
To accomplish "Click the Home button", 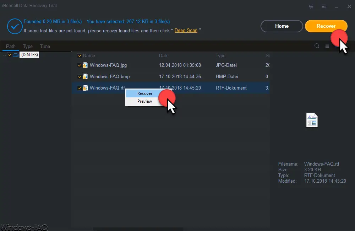I will pos(282,26).
